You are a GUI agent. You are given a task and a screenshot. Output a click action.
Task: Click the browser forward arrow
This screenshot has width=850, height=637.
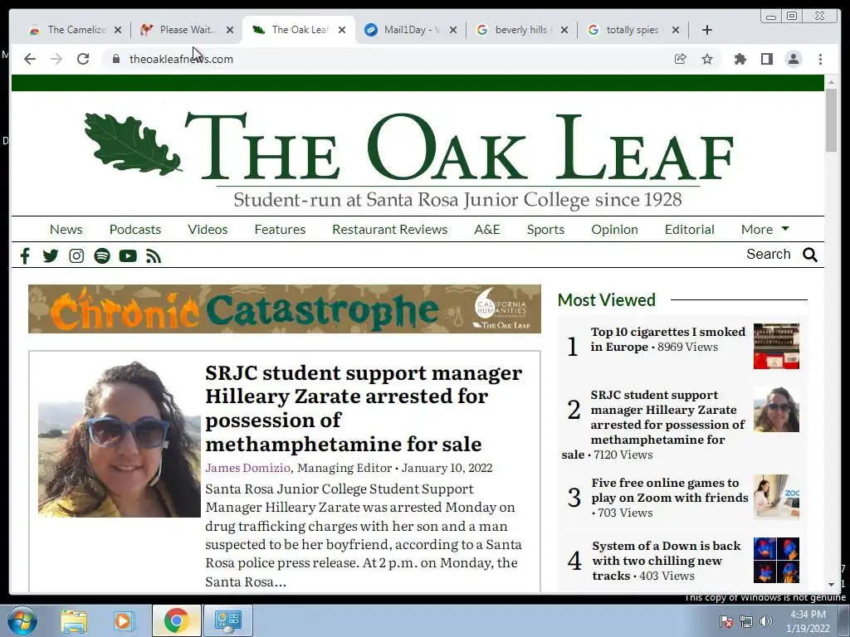(x=56, y=59)
